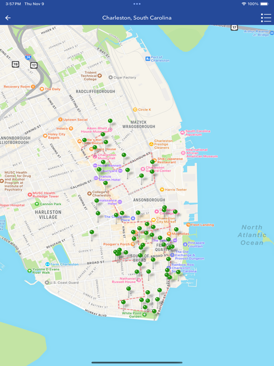Viewport: 274px width, 366px height.
Task: Tap The Daily cafe icon
Action: [x=42, y=89]
